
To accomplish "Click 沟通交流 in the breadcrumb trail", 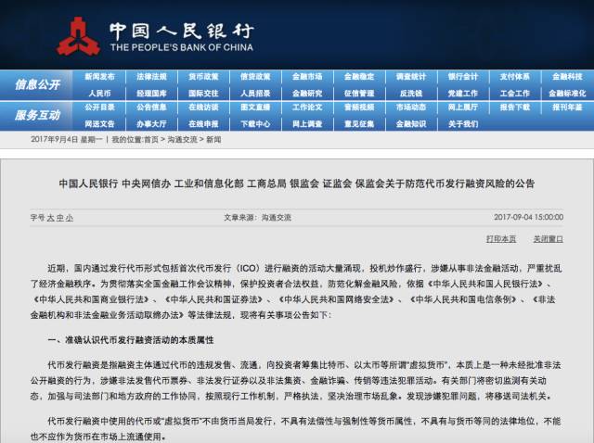I will click(x=182, y=140).
